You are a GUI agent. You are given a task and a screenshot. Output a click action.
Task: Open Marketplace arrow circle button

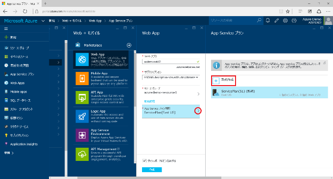coord(129,45)
